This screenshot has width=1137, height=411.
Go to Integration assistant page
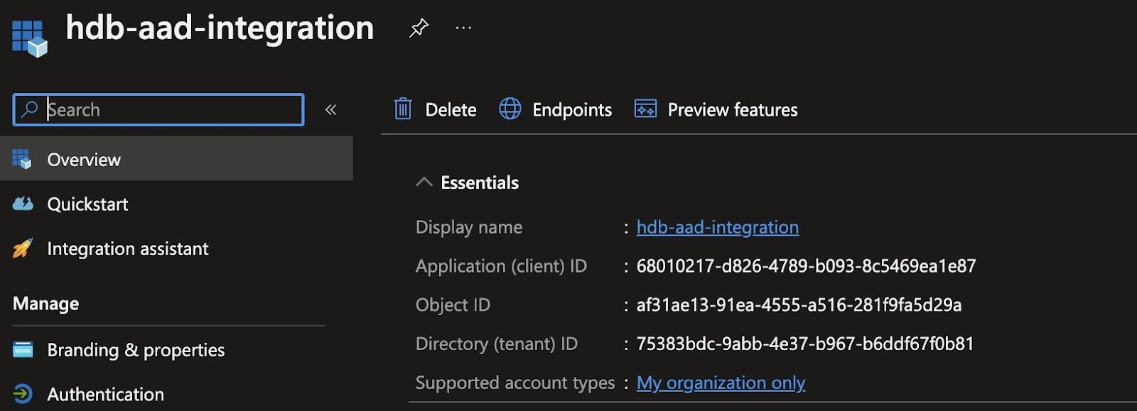pos(128,248)
